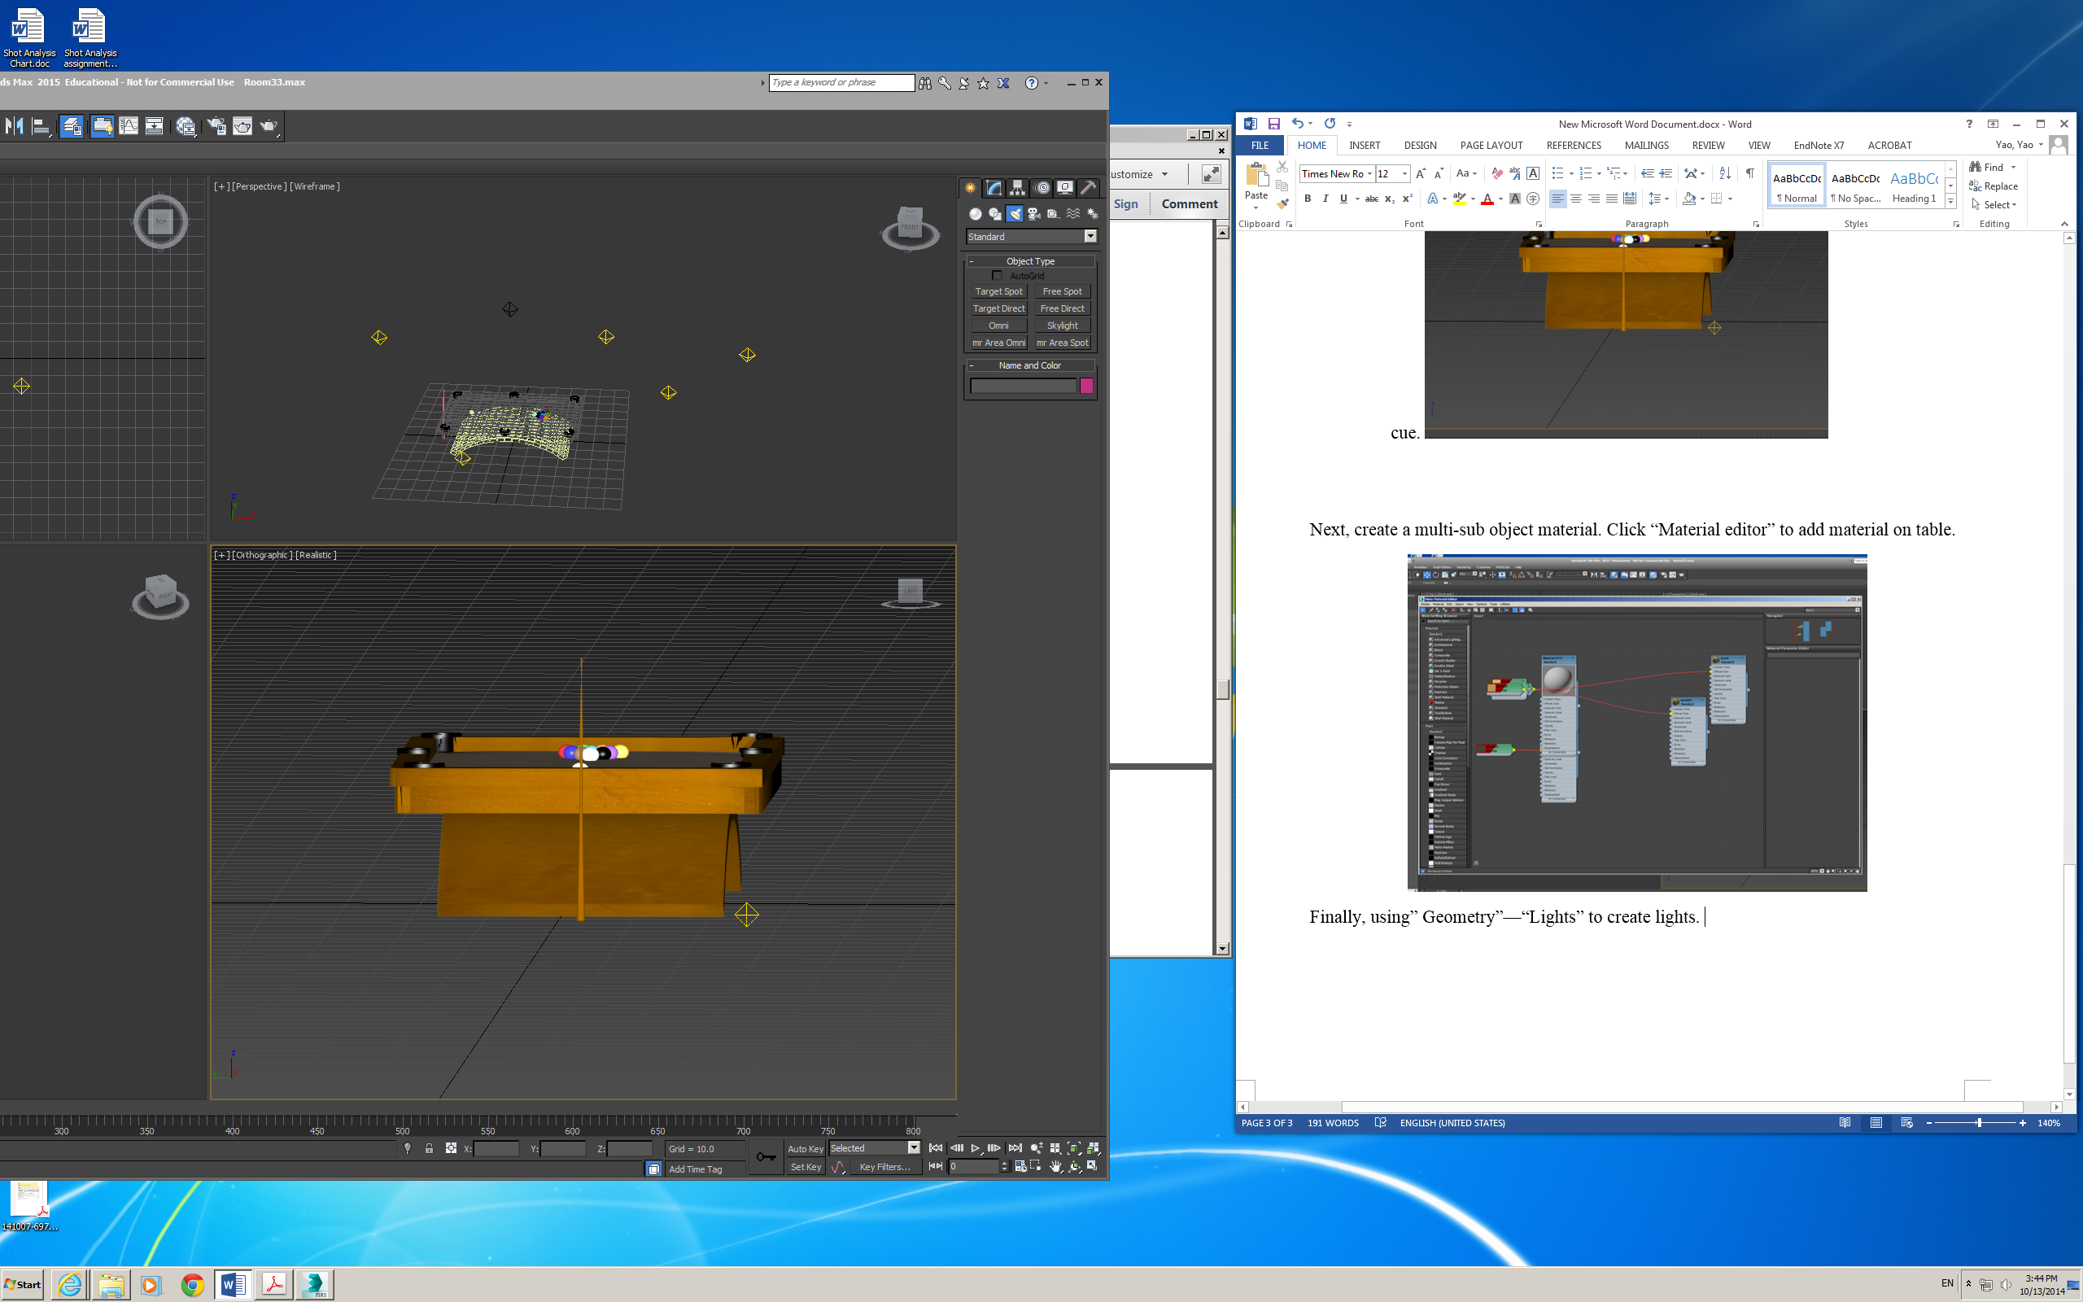Viewport: 2083px width, 1302px height.
Task: Select the Geometry sphere category icon
Action: pyautogui.click(x=976, y=213)
